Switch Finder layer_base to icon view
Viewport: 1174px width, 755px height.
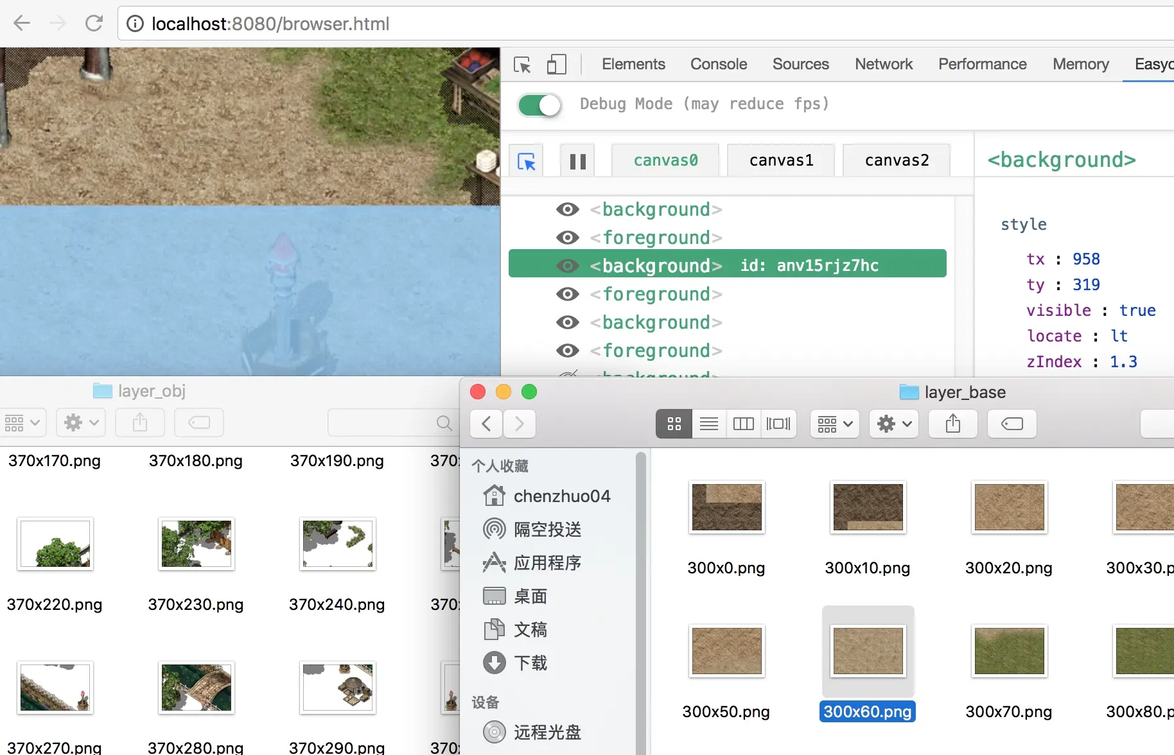674,424
